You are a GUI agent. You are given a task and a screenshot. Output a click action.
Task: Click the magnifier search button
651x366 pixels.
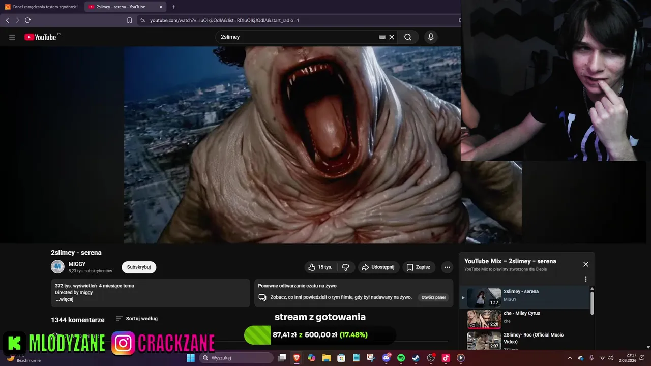coord(408,37)
